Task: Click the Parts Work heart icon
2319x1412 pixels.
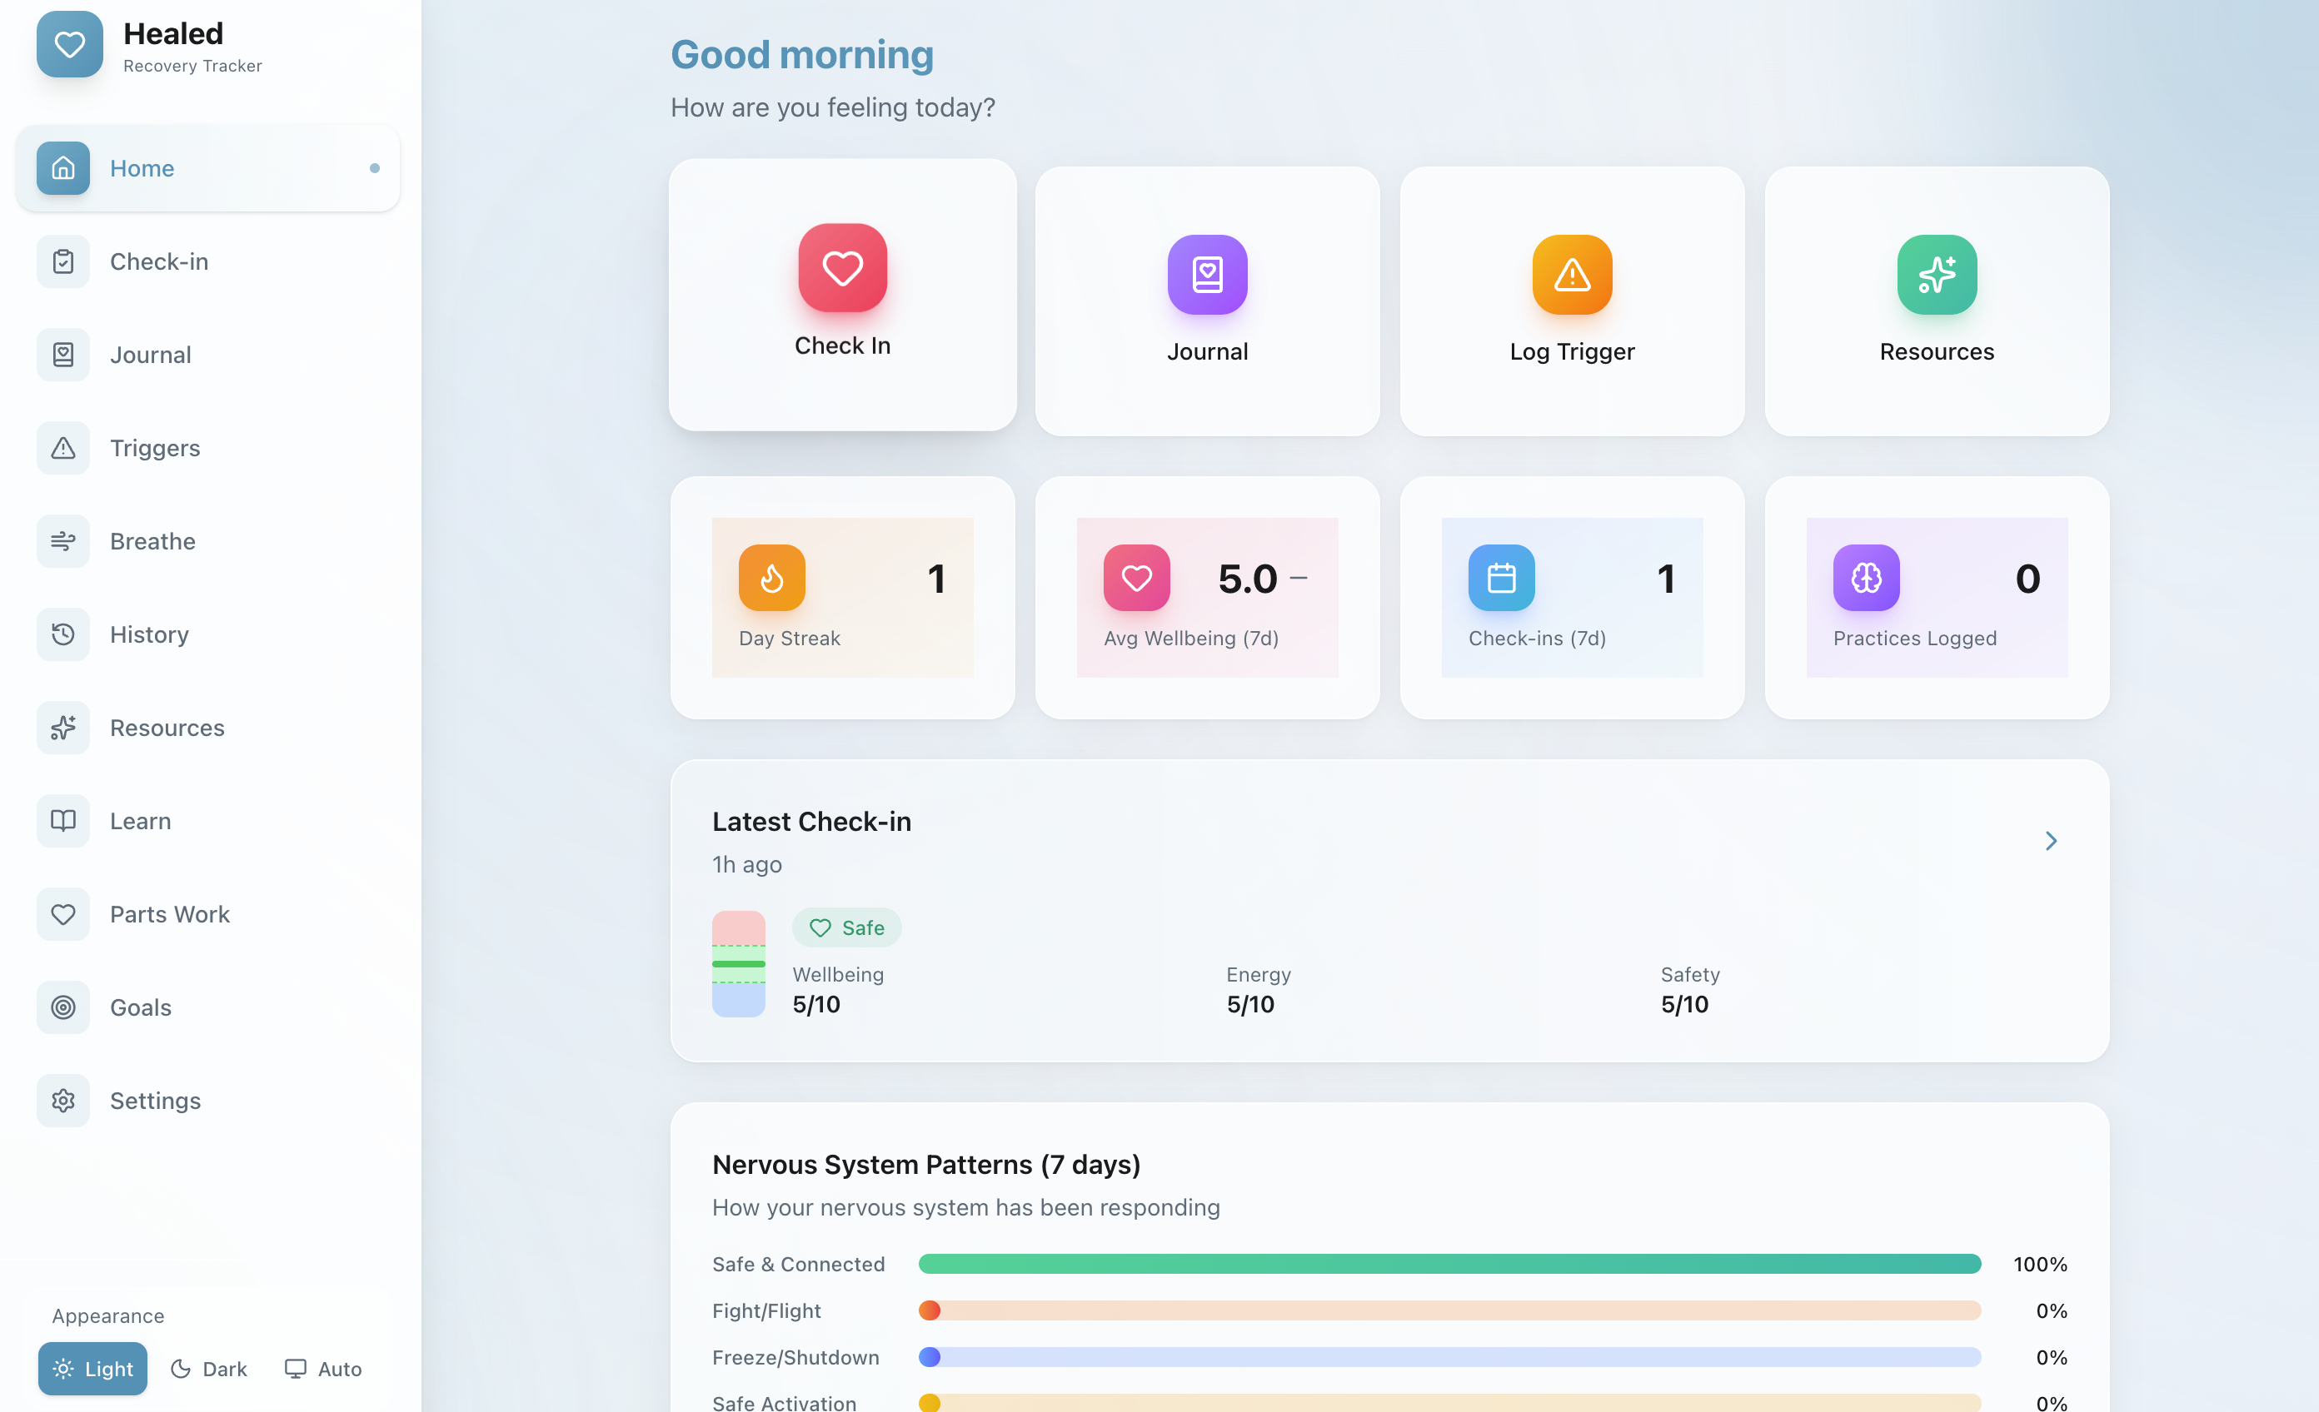Action: pyautogui.click(x=63, y=913)
